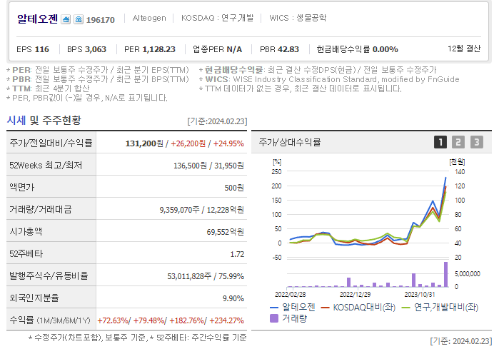Select +72.63% 1M return
Image resolution: width=499 pixels, height=349 pixels.
pos(113,320)
